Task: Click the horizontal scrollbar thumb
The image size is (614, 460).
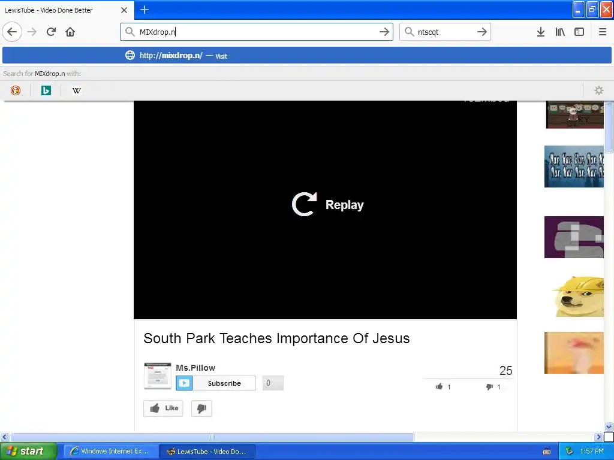Action: point(212,437)
